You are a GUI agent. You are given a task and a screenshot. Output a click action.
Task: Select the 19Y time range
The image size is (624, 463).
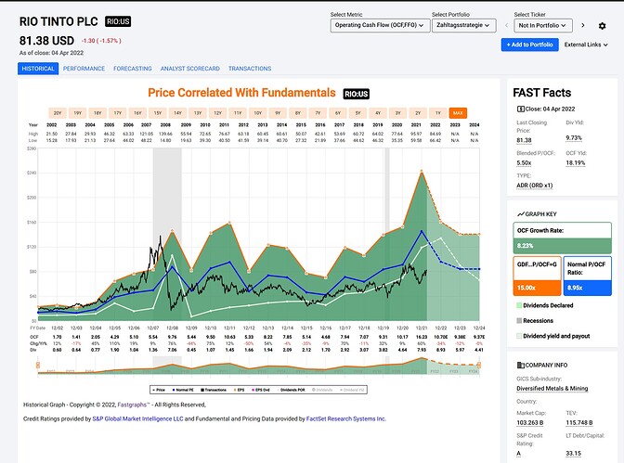click(x=78, y=113)
